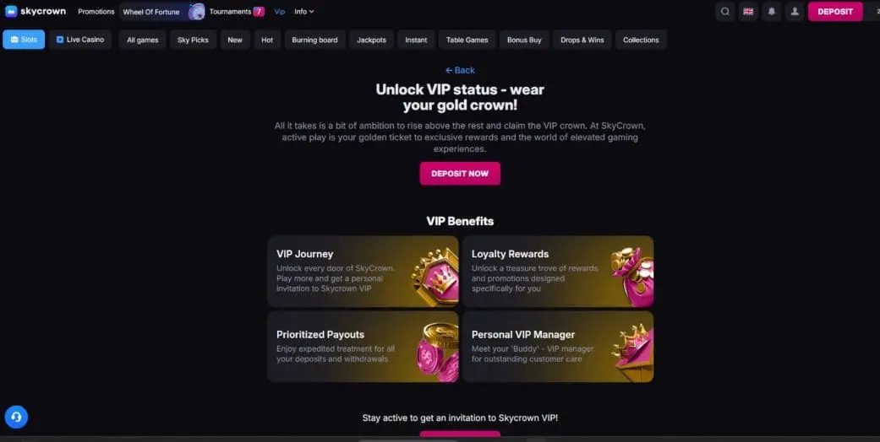Select the Bonus Buy category
Screen dimensions: 880x442
[x=524, y=40]
